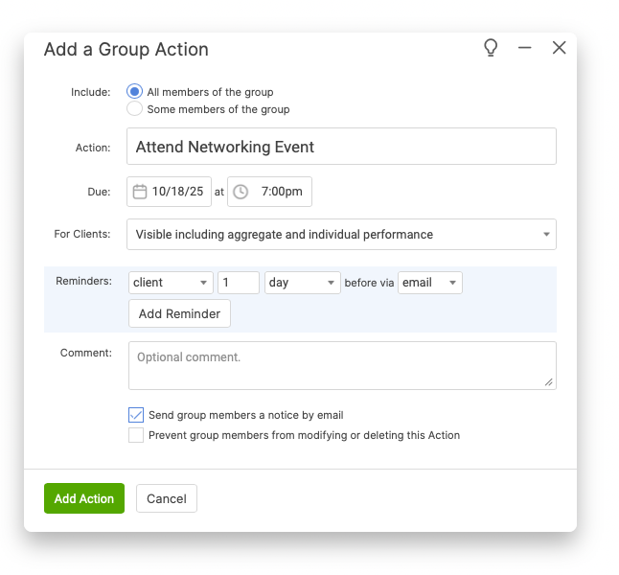Minimize the Add a Group Action dialog

pyautogui.click(x=524, y=48)
